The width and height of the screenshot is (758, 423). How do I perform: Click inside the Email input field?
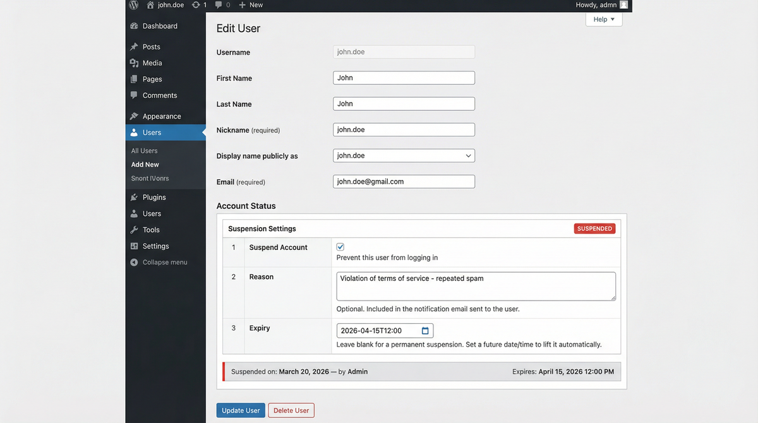[404, 181]
